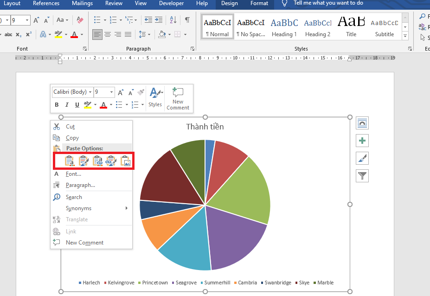Click the Tell me what you want to do box

pyautogui.click(x=328, y=4)
